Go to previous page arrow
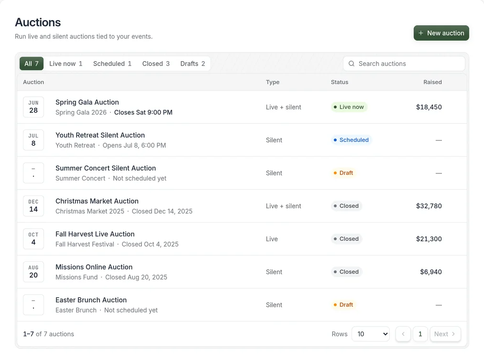This screenshot has height=364, width=484. click(x=403, y=334)
